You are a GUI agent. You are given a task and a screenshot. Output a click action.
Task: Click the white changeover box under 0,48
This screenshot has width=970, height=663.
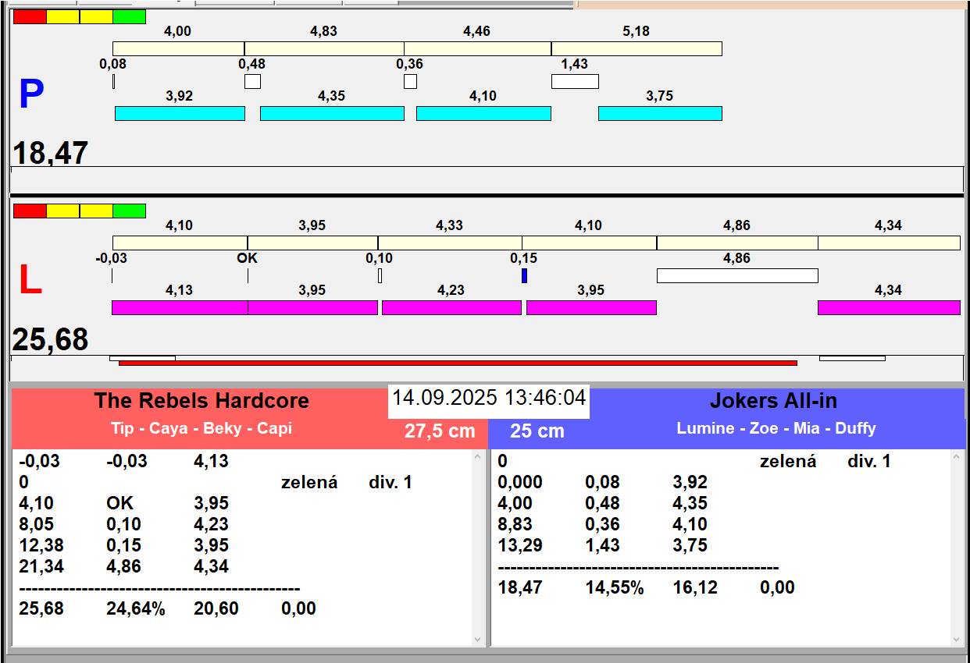pos(252,81)
